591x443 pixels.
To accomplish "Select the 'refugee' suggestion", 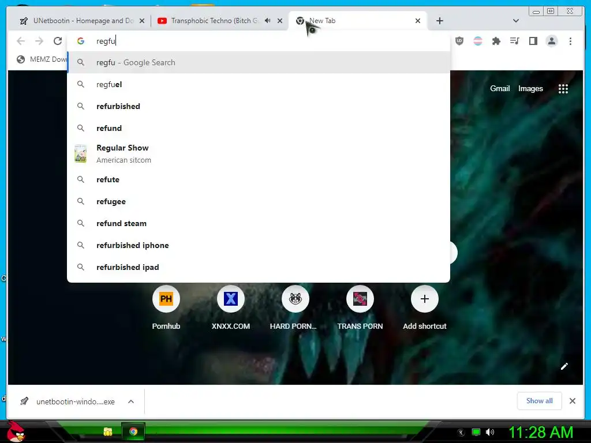I will [259, 201].
